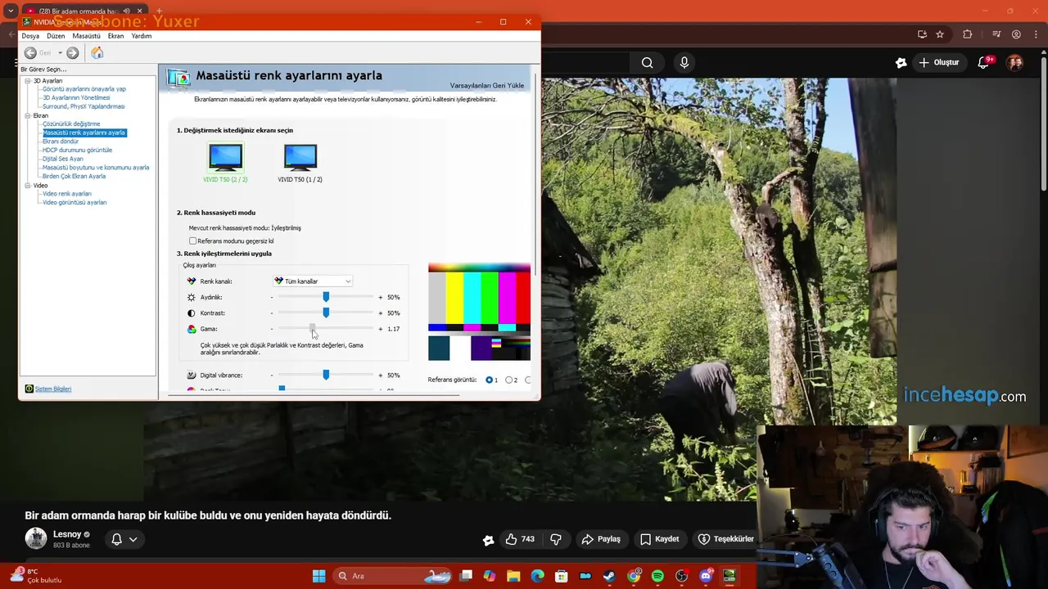Screen dimensions: 1048x589
Task: Click the subscription notification bell for Lesnoy
Action: point(116,539)
